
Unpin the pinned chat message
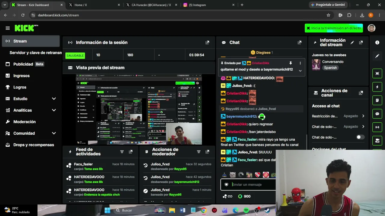[x=291, y=63]
